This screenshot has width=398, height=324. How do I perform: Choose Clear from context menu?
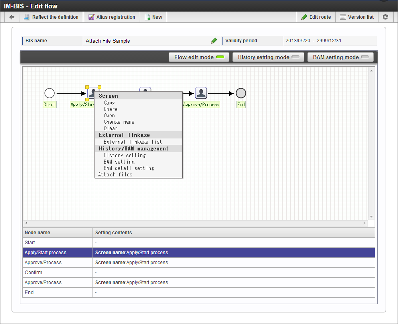click(111, 128)
